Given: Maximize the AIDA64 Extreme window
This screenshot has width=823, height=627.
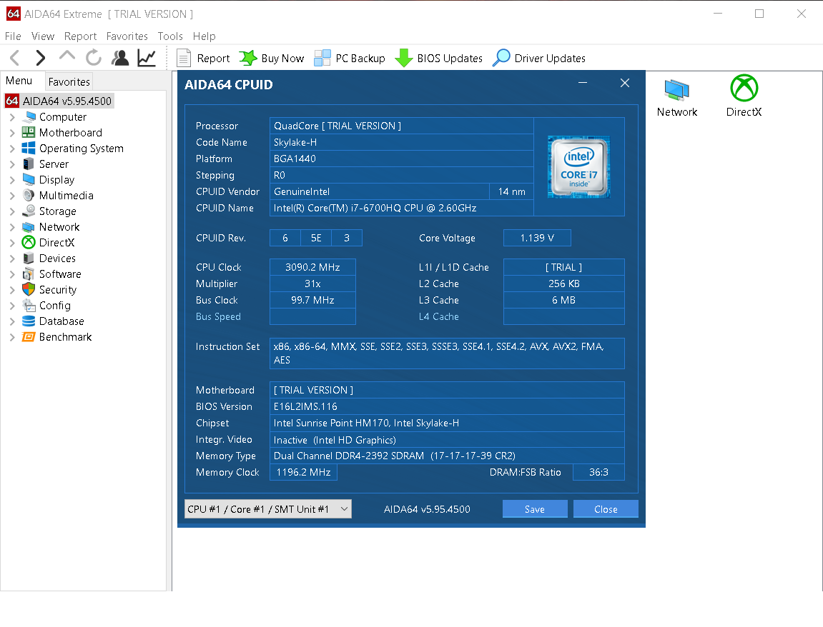Looking at the screenshot, I should [759, 14].
